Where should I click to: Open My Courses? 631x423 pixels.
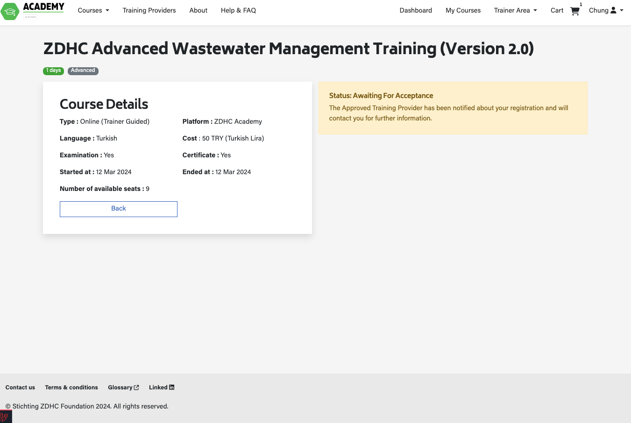pos(463,10)
